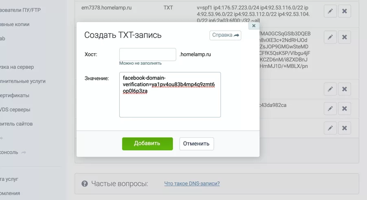
Task: Edit the second-to-last visible DNS record
Action: pos(330,109)
